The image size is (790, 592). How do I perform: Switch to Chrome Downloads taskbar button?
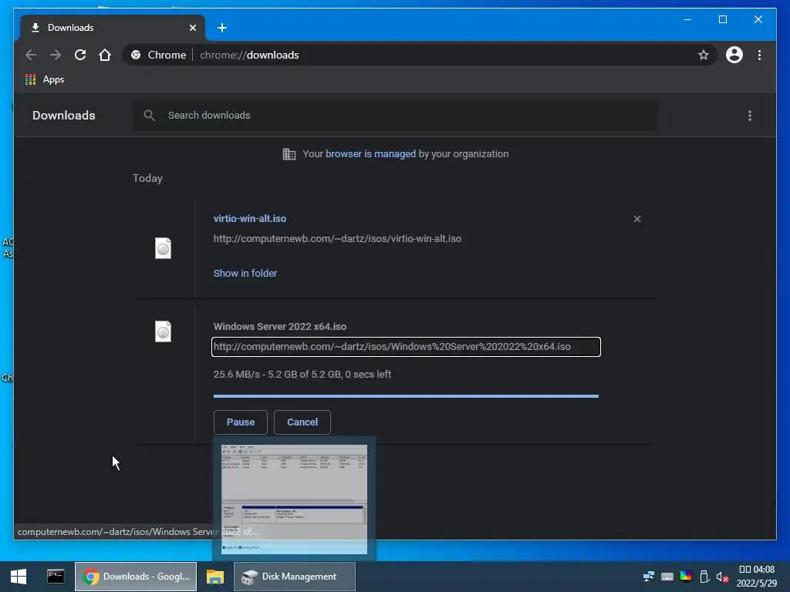[136, 577]
